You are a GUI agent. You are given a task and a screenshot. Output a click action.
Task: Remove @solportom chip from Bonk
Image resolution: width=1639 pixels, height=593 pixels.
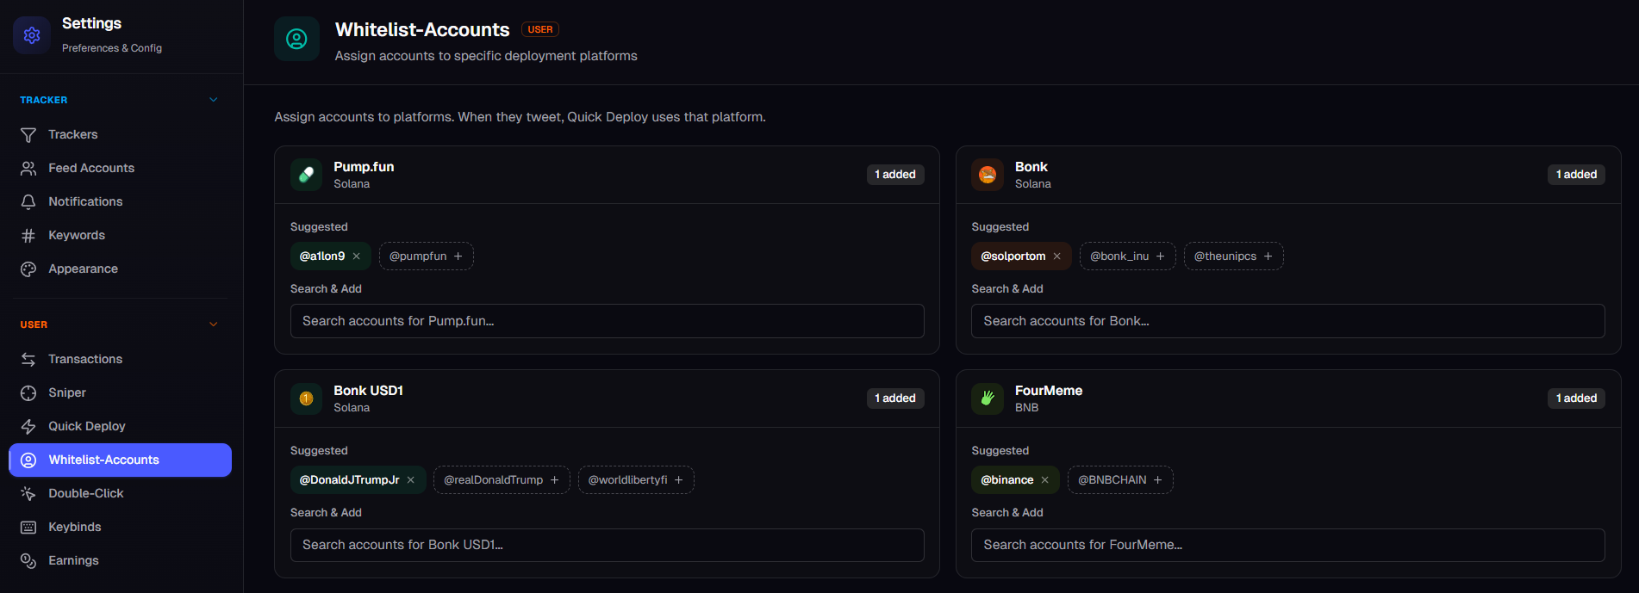[x=1057, y=256]
